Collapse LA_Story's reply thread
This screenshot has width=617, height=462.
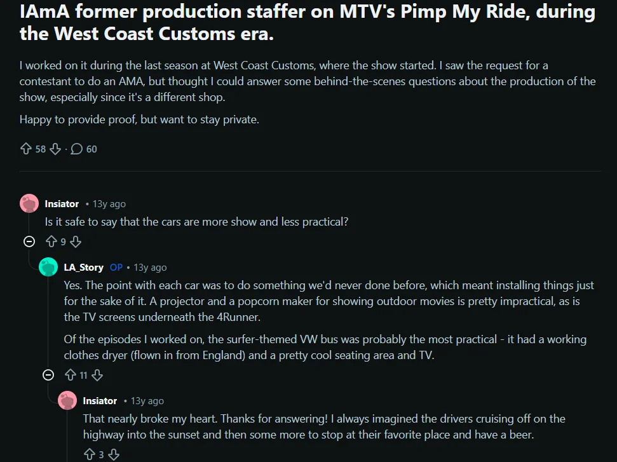[48, 375]
